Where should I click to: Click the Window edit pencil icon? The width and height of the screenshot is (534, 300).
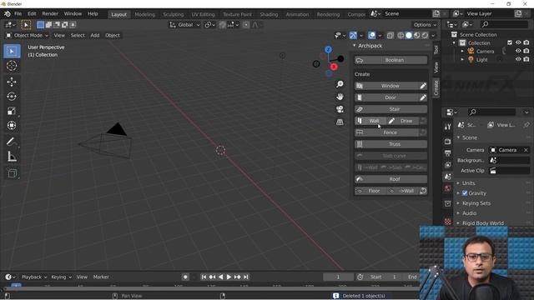(423, 86)
